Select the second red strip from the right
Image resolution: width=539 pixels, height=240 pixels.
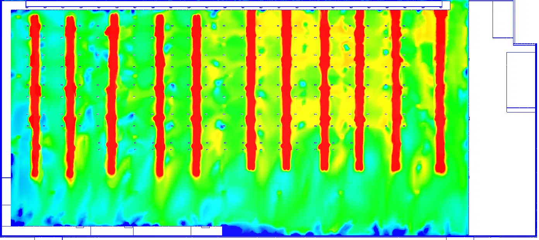396,91
